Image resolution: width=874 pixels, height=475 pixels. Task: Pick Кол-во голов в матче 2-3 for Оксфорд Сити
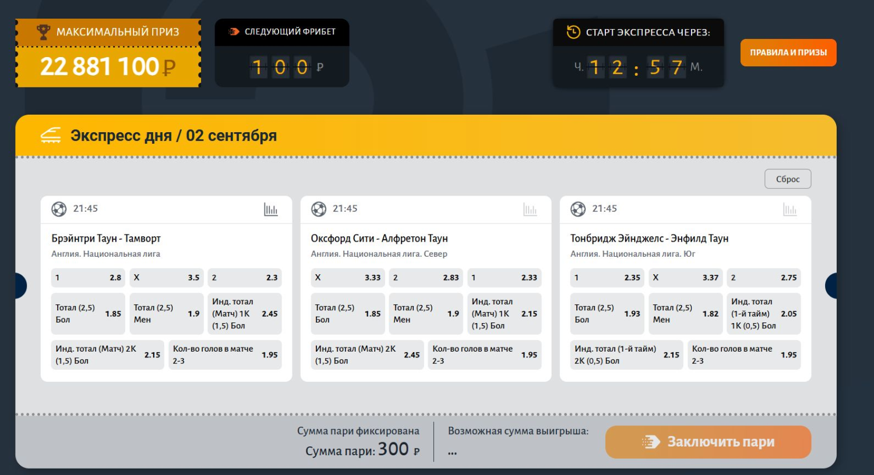484,355
